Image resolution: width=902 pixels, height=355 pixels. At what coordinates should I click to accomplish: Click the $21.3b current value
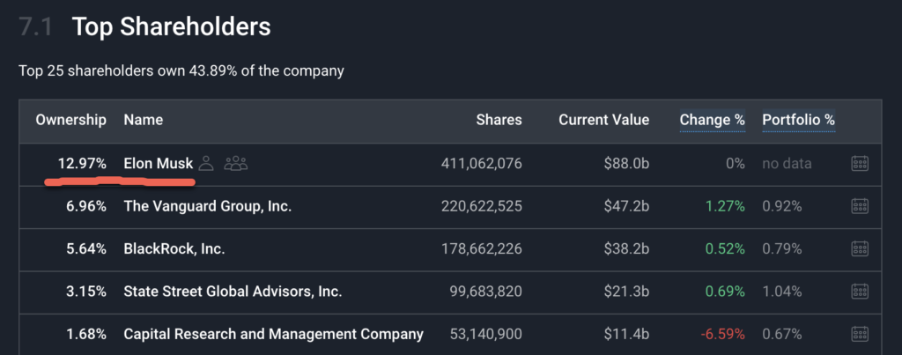click(626, 292)
